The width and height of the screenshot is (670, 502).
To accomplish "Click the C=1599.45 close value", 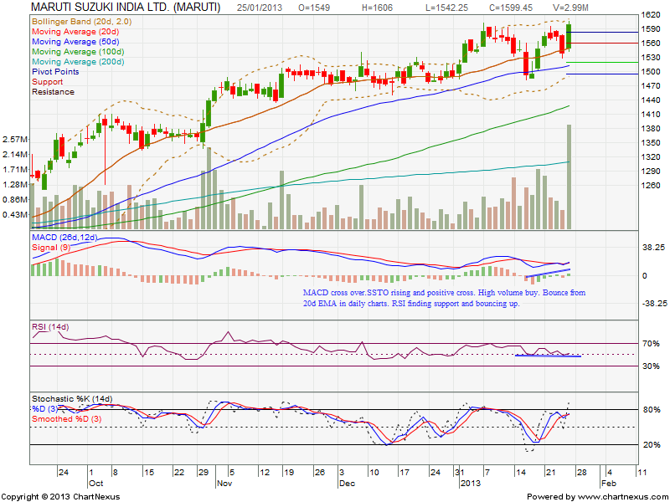I will [511, 8].
